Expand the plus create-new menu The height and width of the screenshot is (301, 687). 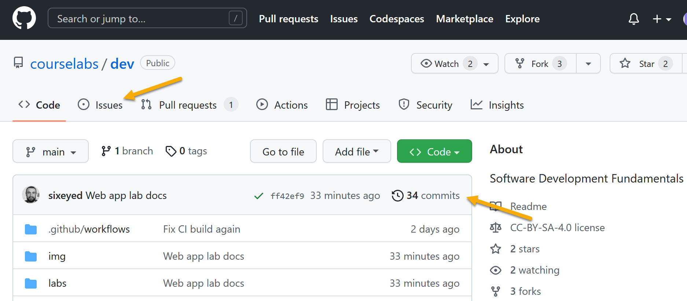pos(662,19)
